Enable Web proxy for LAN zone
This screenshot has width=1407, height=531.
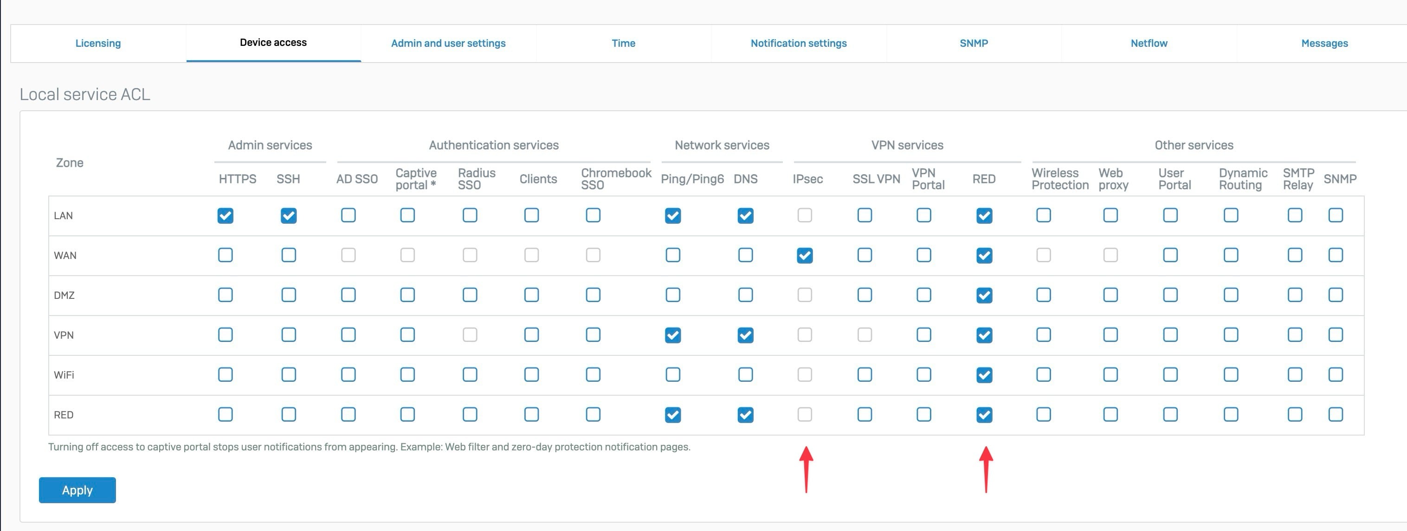coord(1110,215)
